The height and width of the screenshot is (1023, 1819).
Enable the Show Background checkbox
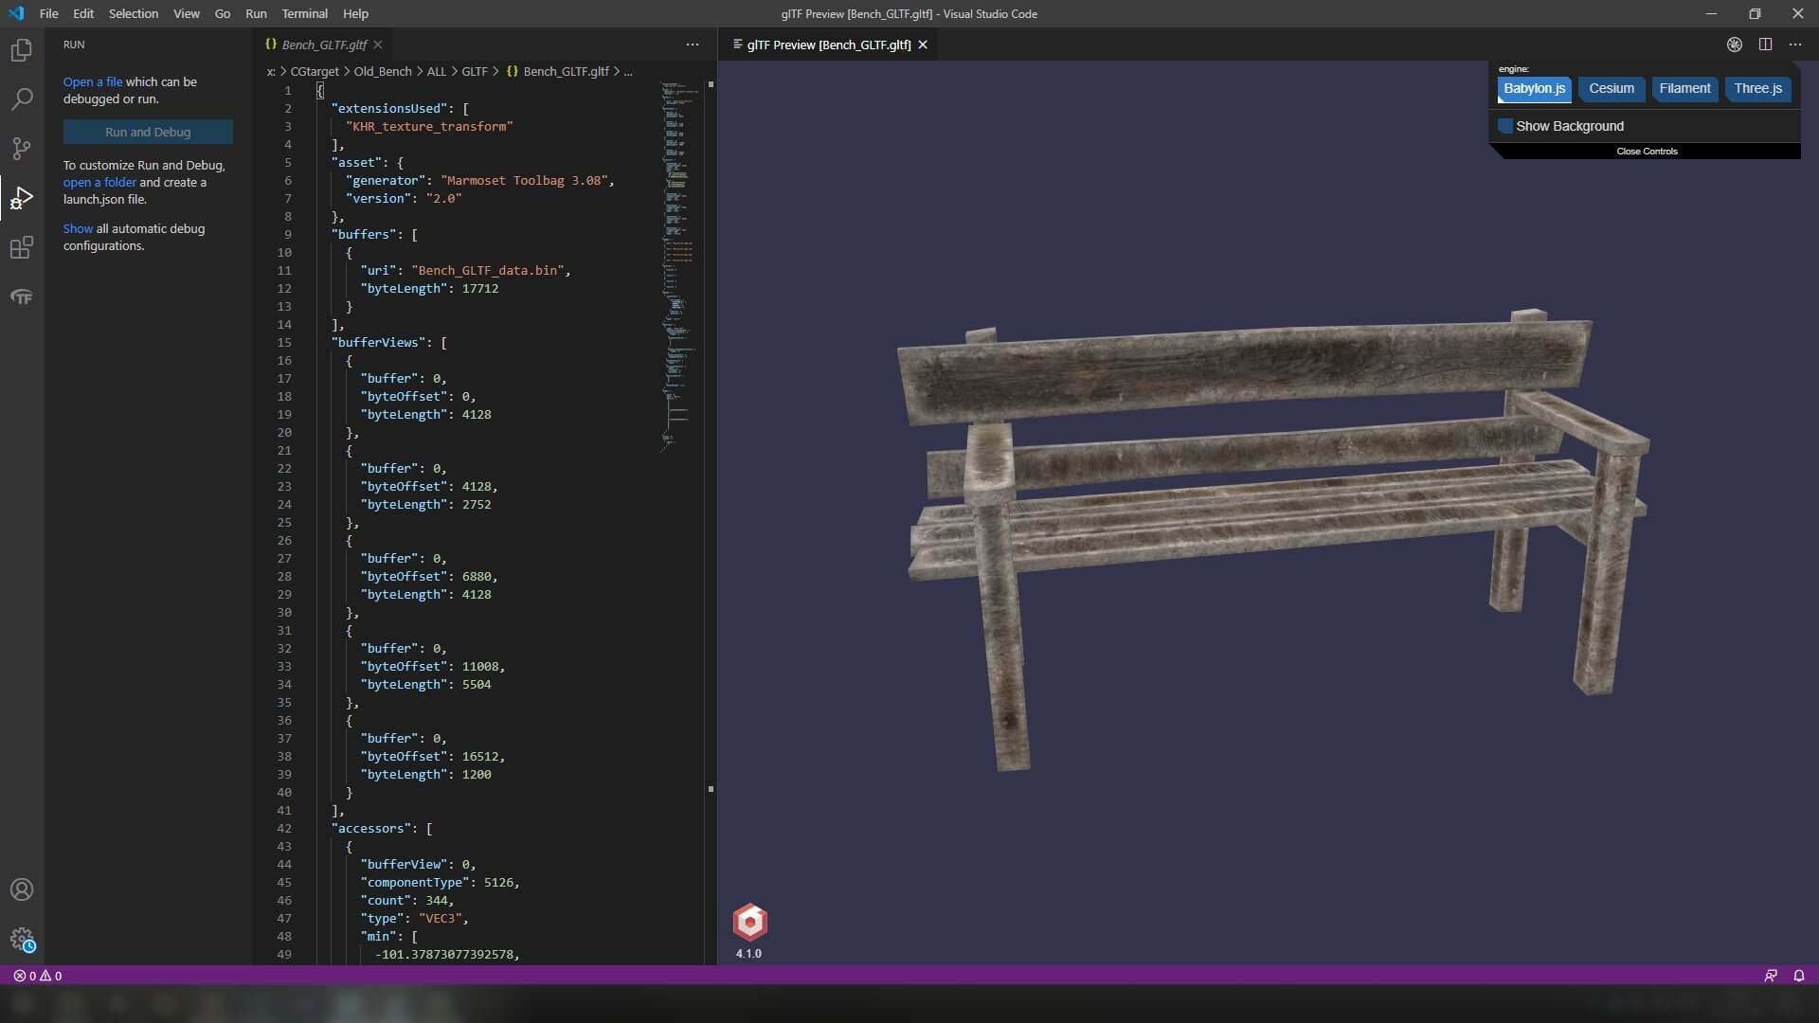click(1505, 126)
